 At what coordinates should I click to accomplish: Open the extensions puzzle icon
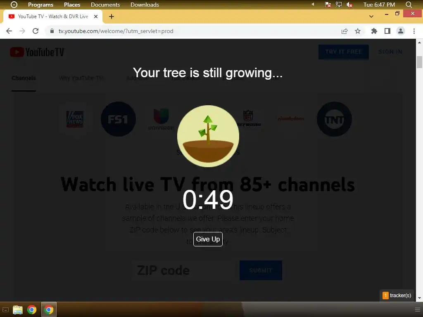pos(374,31)
